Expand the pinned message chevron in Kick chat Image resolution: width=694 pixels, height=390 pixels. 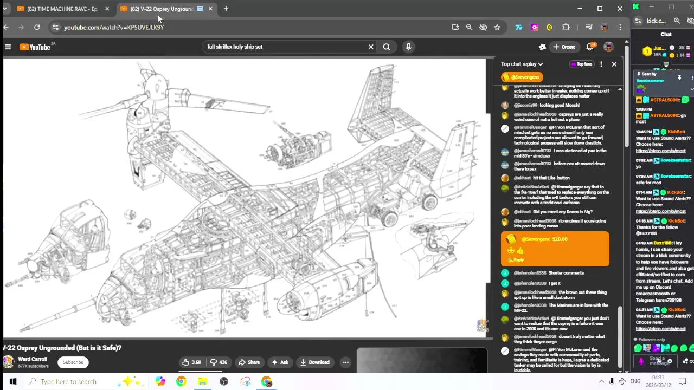[x=692, y=89]
